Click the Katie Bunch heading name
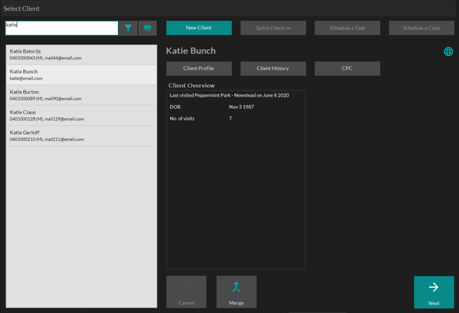The height and width of the screenshot is (313, 459). 191,51
